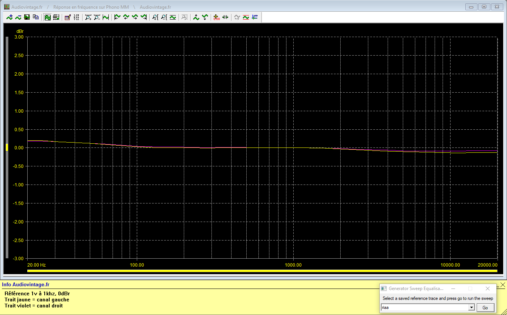Jump the trace to the far right end
507x315 pixels.
(144, 17)
